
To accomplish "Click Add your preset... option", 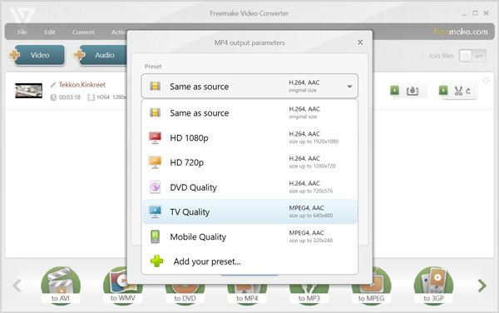I will [x=249, y=261].
